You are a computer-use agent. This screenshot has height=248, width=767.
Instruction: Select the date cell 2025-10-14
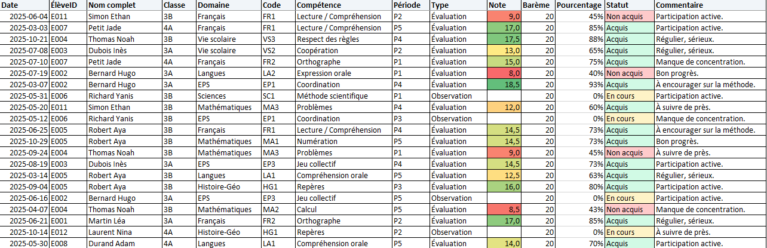pyautogui.click(x=24, y=232)
